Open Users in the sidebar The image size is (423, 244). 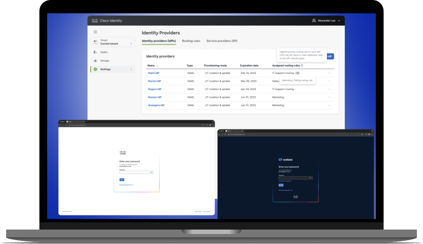[104, 52]
